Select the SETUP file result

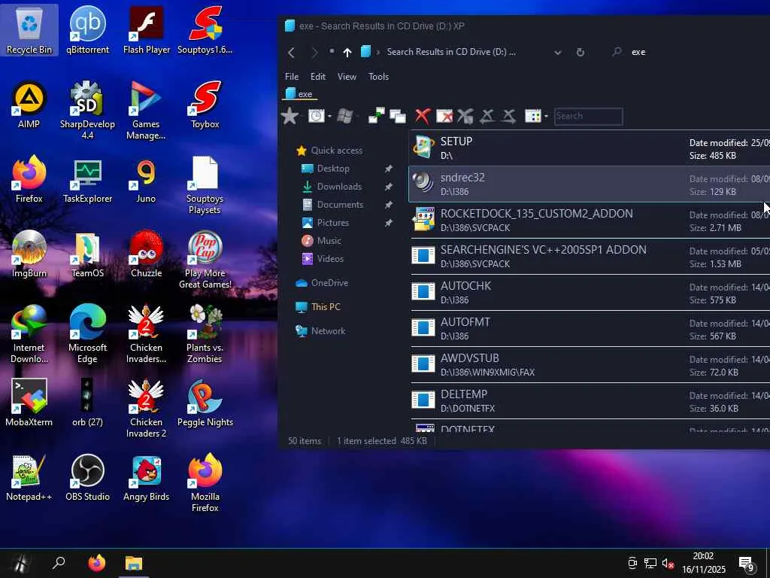click(x=590, y=148)
